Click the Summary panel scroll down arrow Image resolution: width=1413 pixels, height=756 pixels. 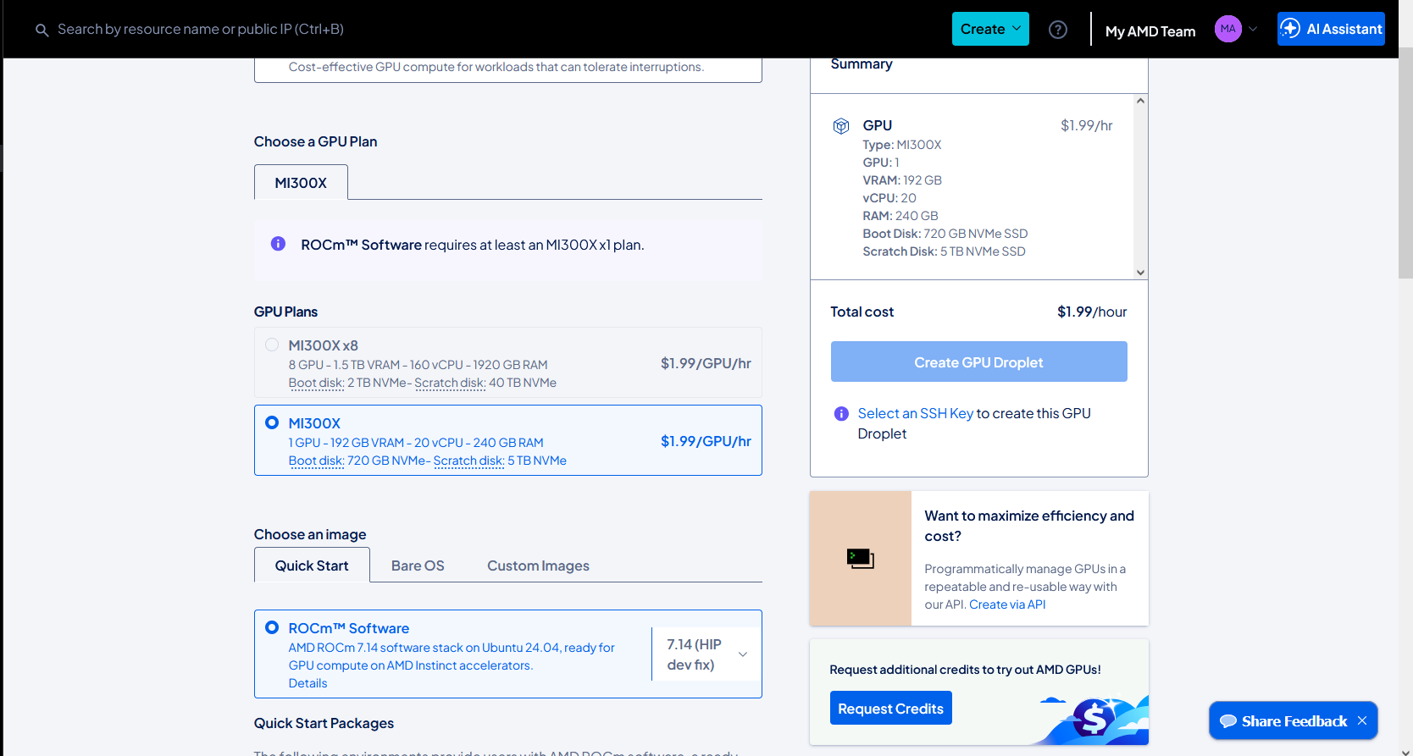[x=1140, y=273]
